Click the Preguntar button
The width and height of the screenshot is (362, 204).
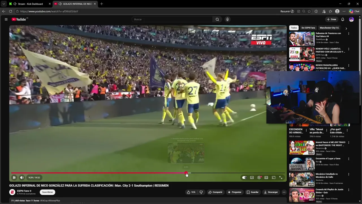point(234,192)
